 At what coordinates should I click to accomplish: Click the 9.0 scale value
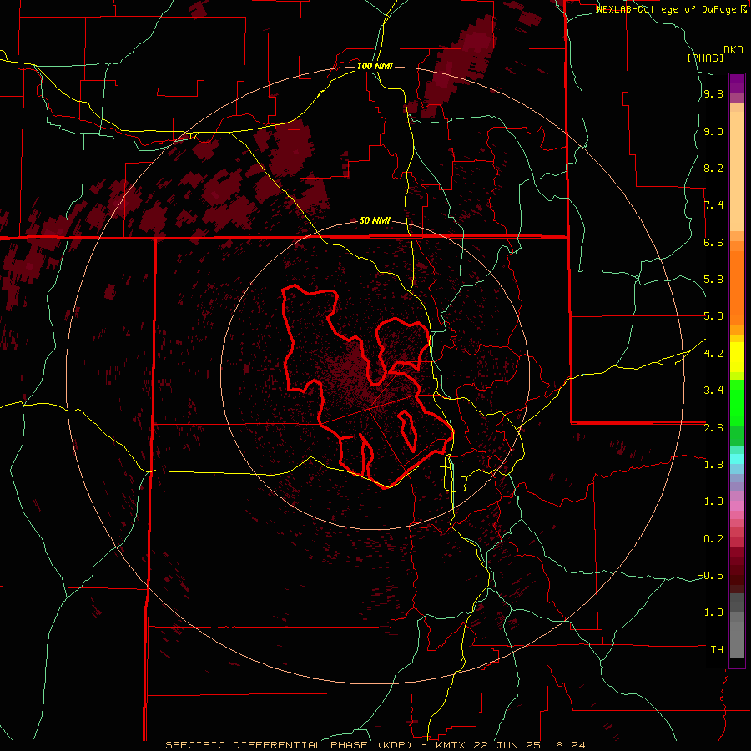tap(713, 132)
